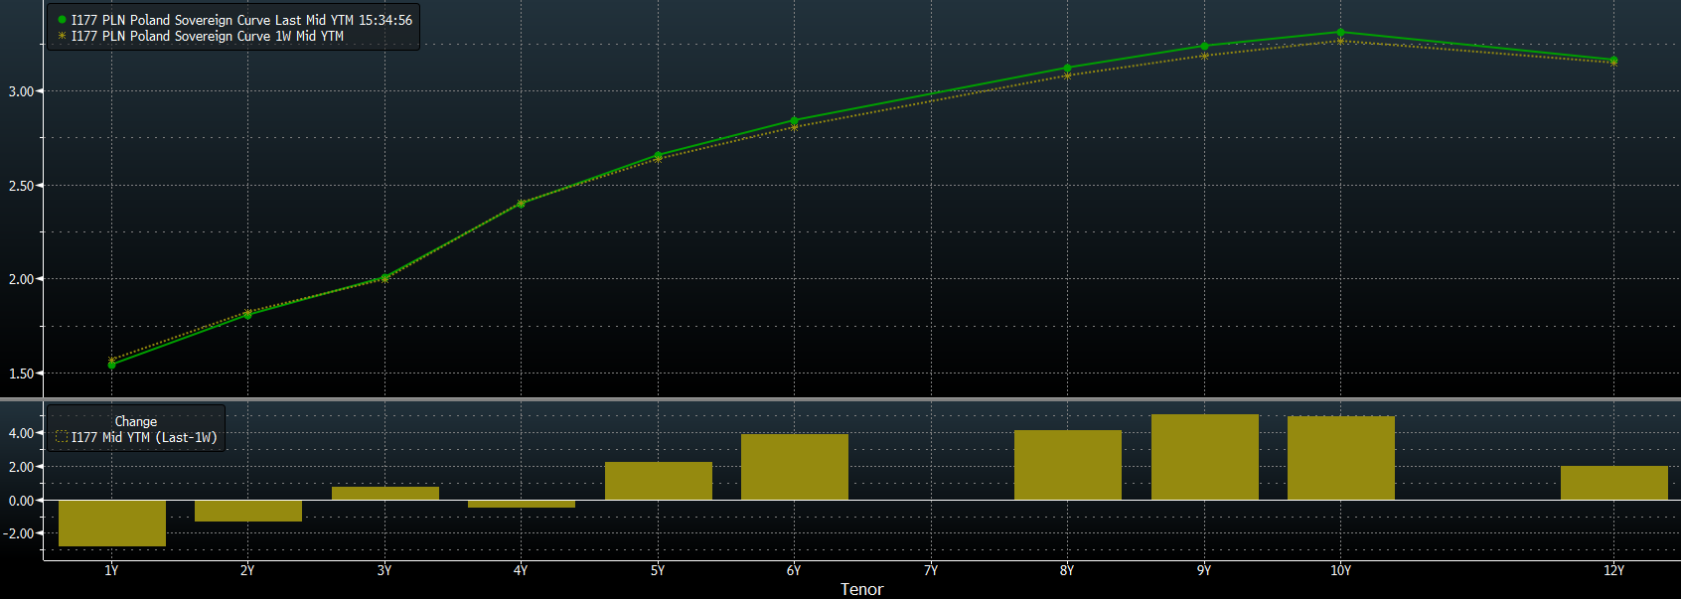Grab the divider between yield and change panes
The image size is (1681, 599).
[x=840, y=399]
